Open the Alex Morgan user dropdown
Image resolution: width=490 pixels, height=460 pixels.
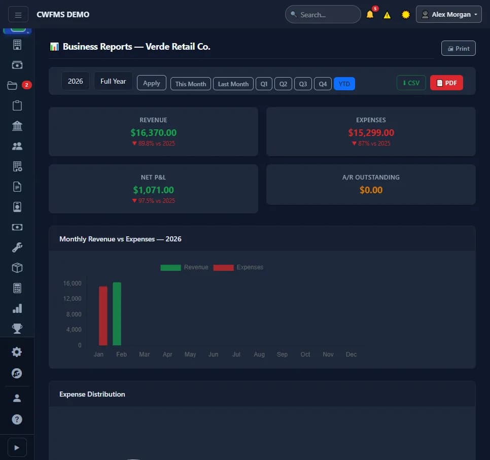[449, 14]
